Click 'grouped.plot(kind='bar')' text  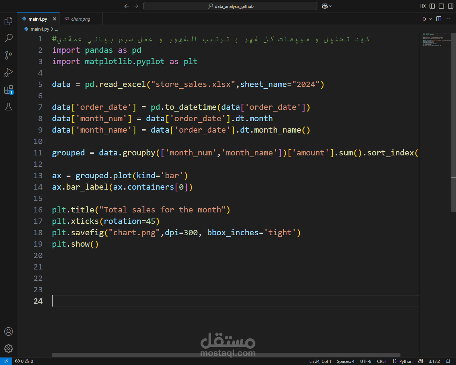(131, 176)
